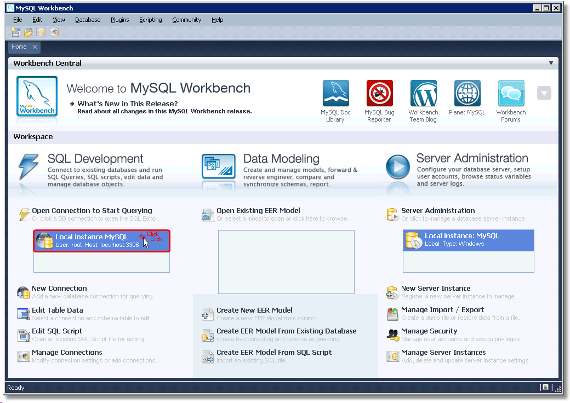Click Open Existing EER Model link
570x403 pixels.
click(258, 211)
